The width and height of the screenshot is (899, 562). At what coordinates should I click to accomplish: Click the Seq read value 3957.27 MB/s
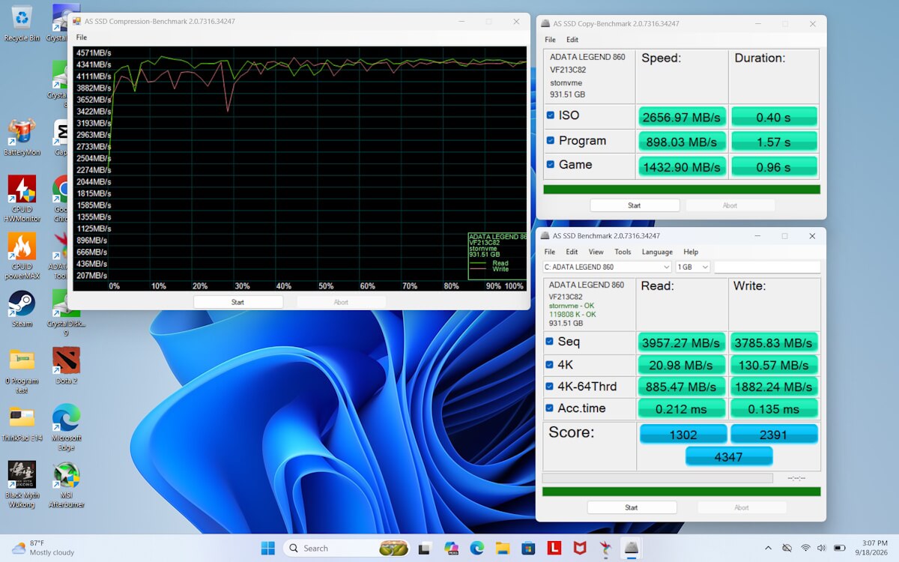pos(682,342)
